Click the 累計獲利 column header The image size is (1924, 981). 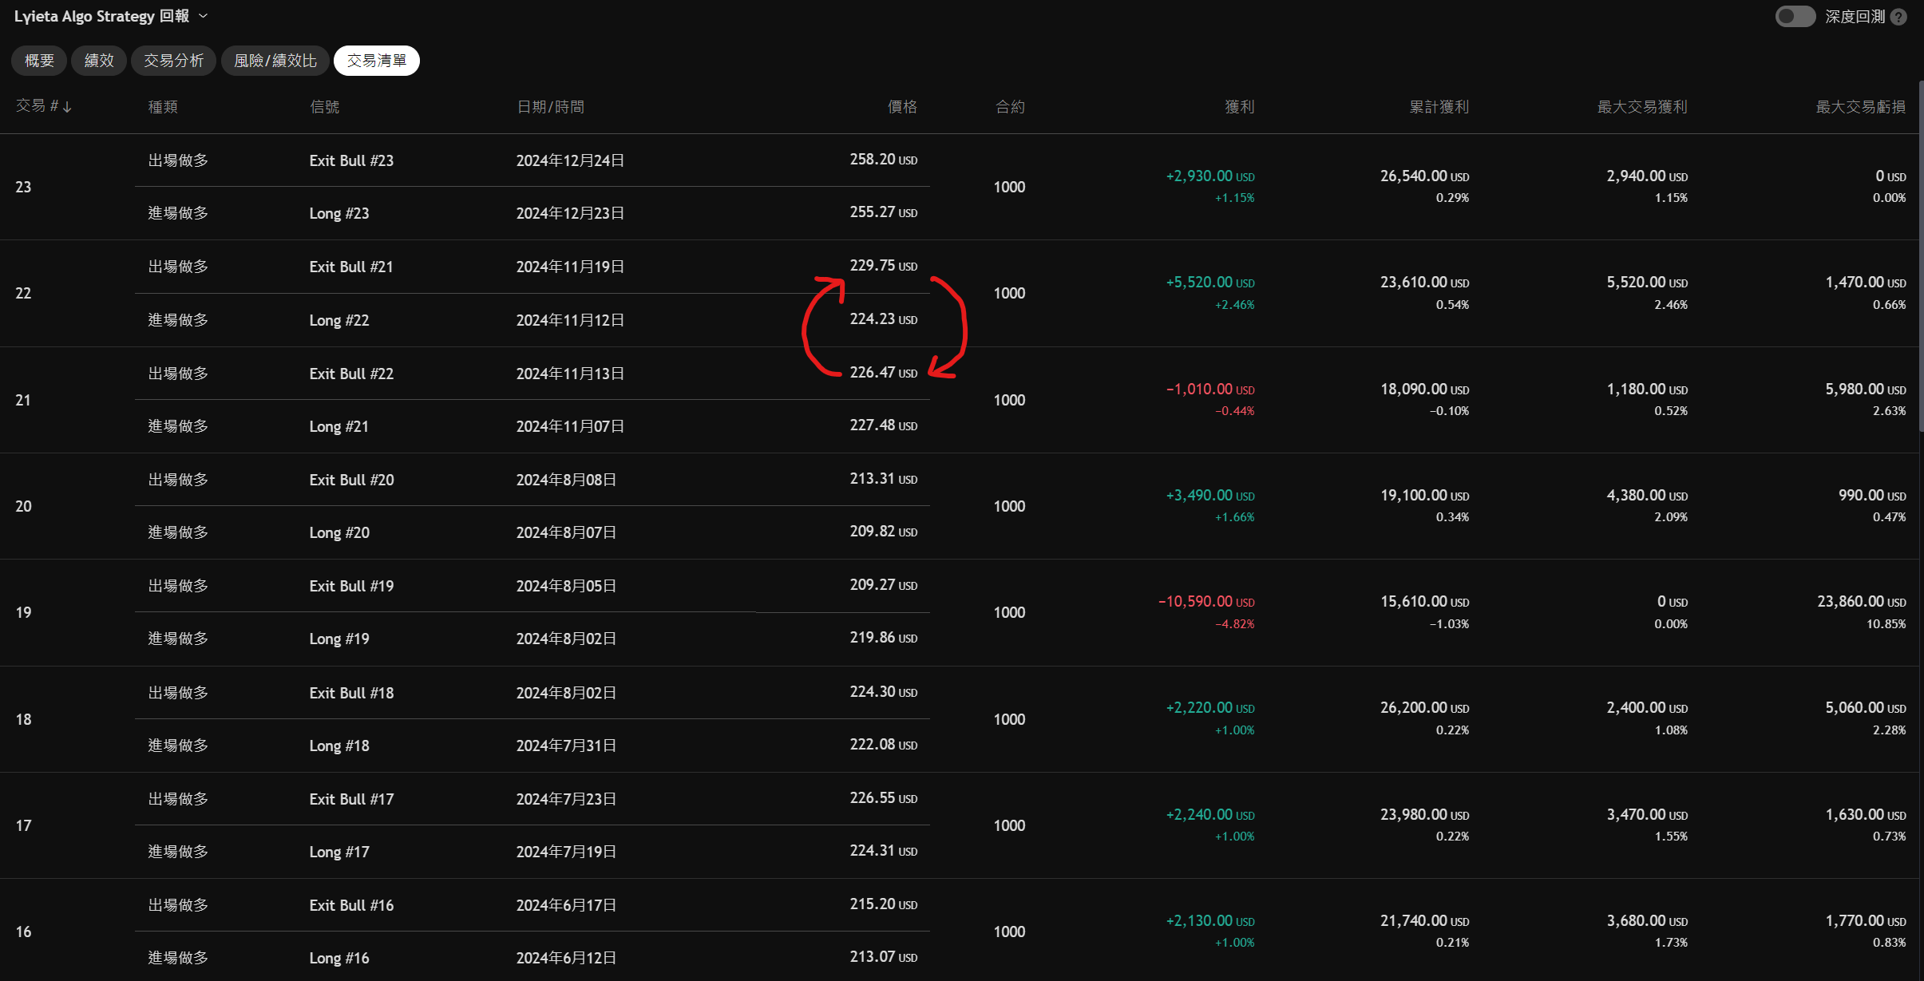1439,107
